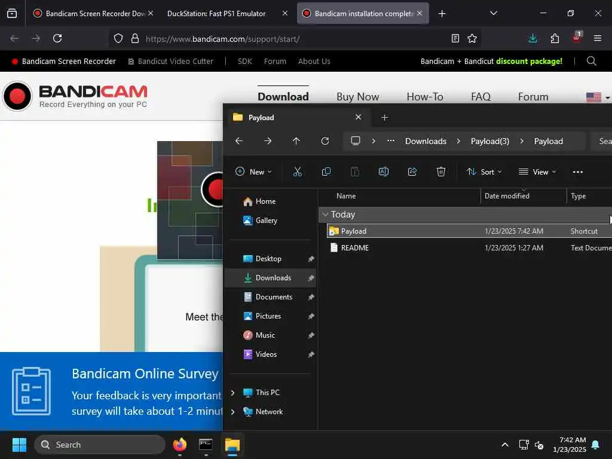Open Firefox View icon at top-left
The image size is (612, 459).
coord(12,13)
